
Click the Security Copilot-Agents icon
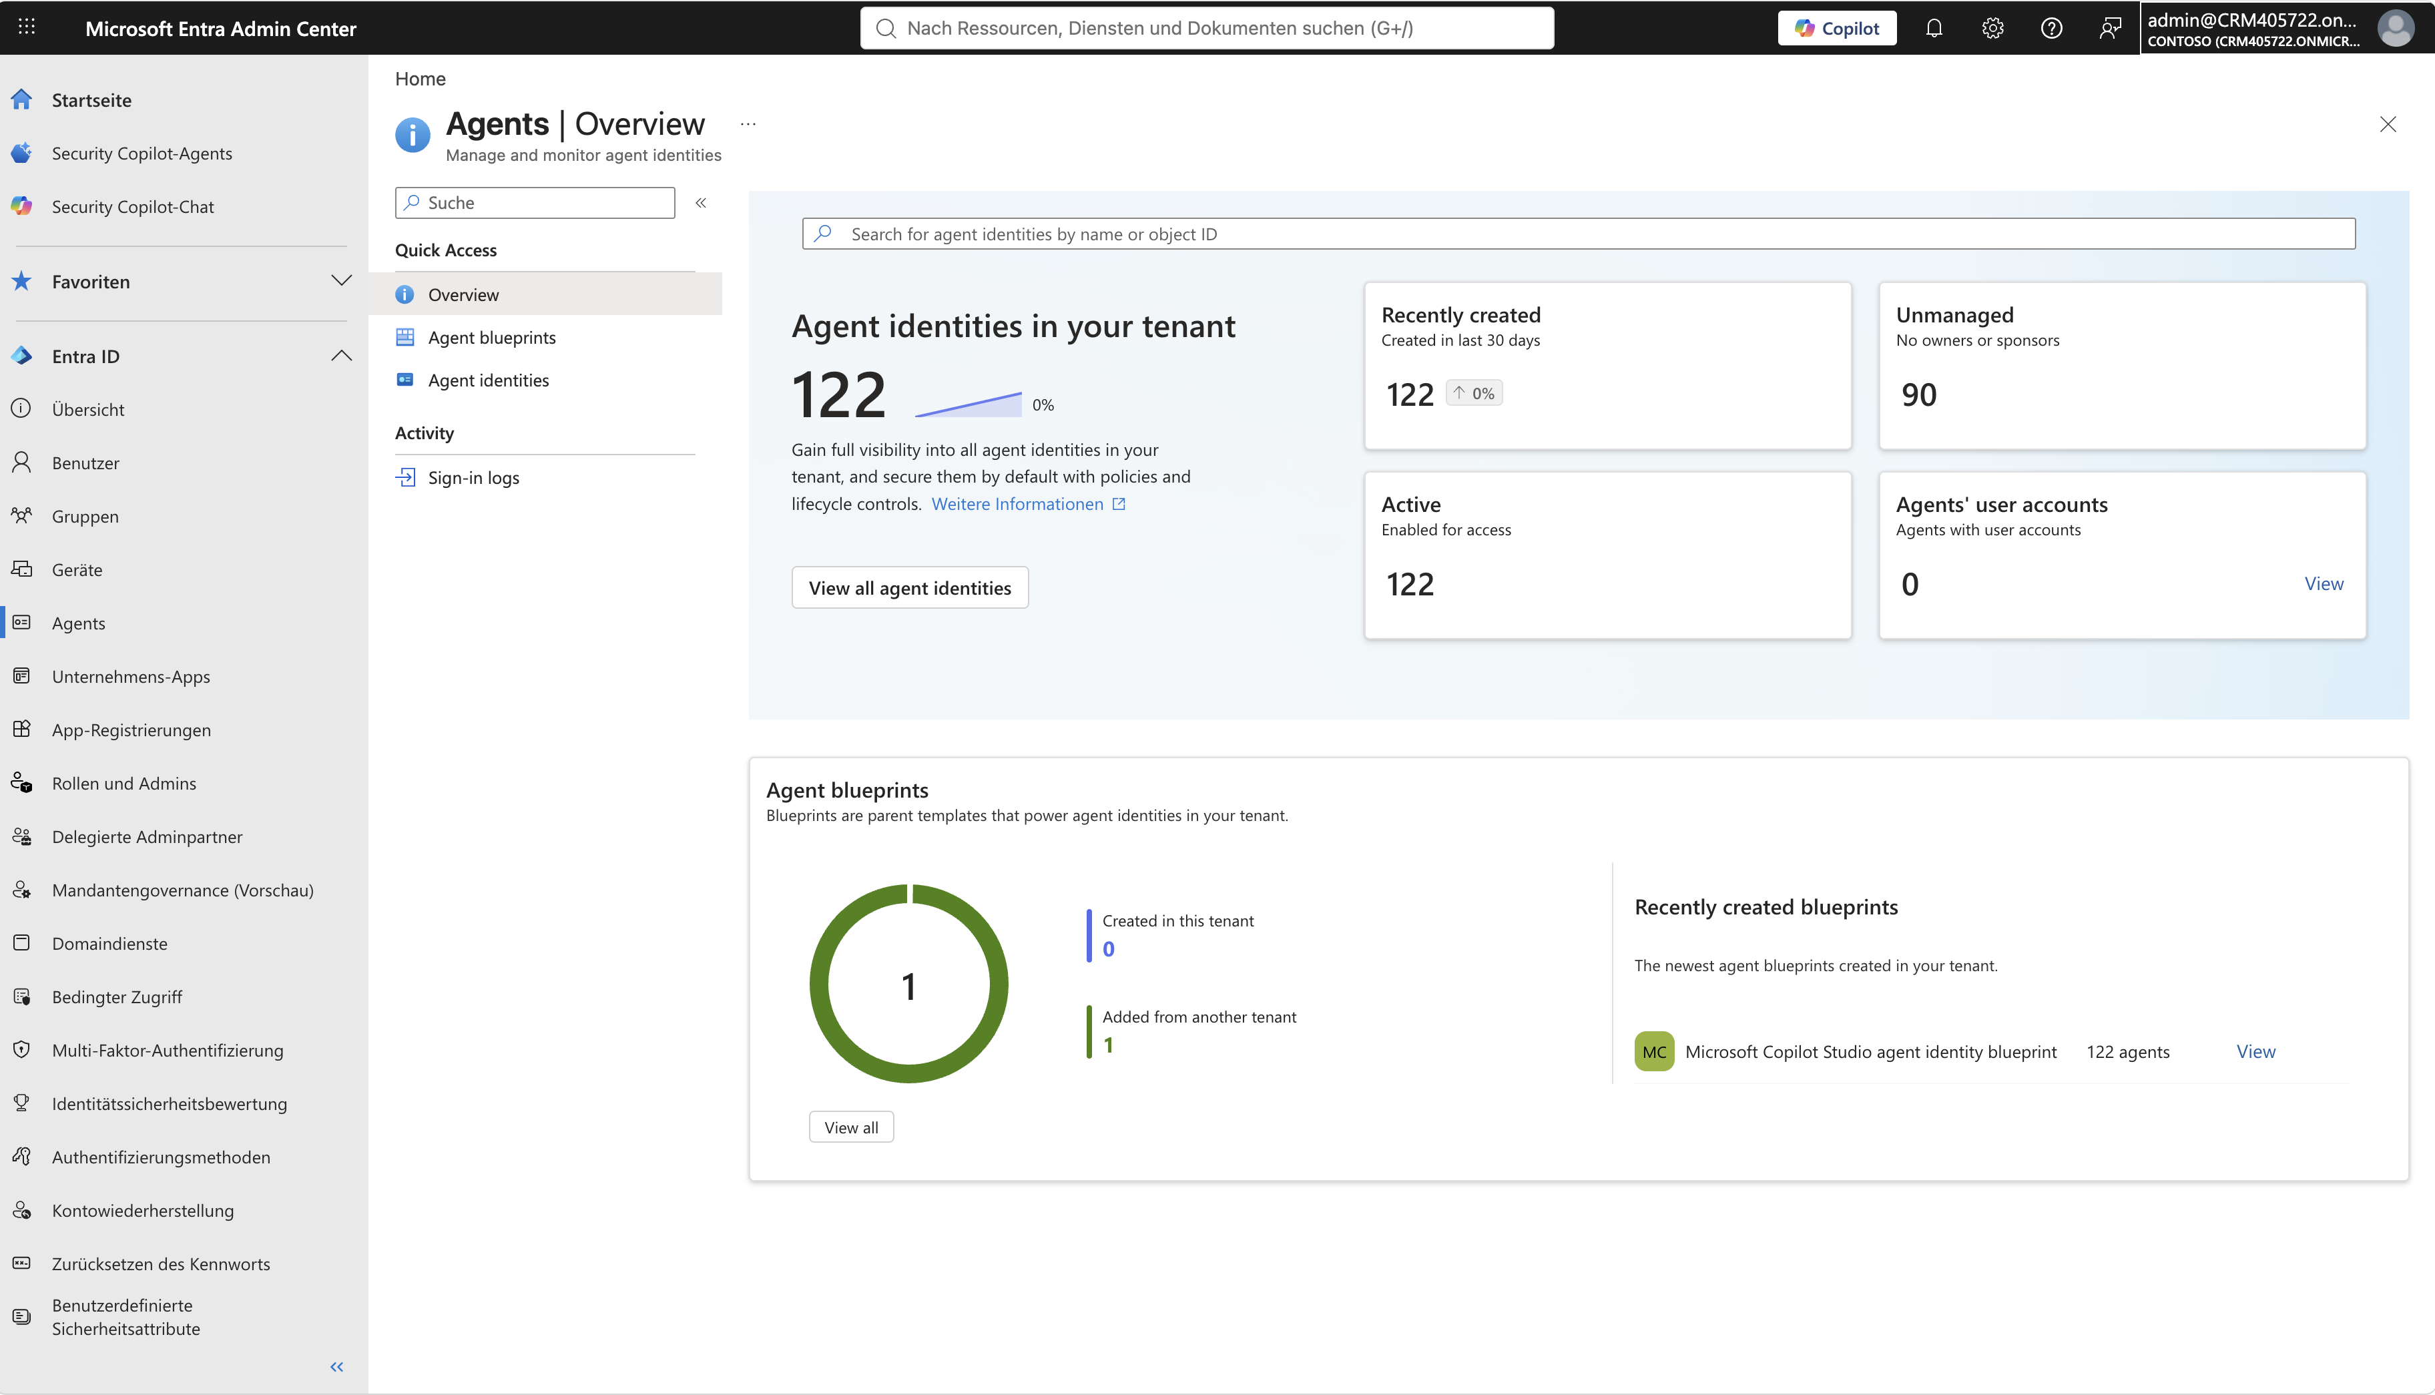[22, 154]
